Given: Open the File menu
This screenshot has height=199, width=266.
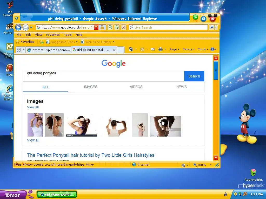Looking at the screenshot, I should 19,35.
